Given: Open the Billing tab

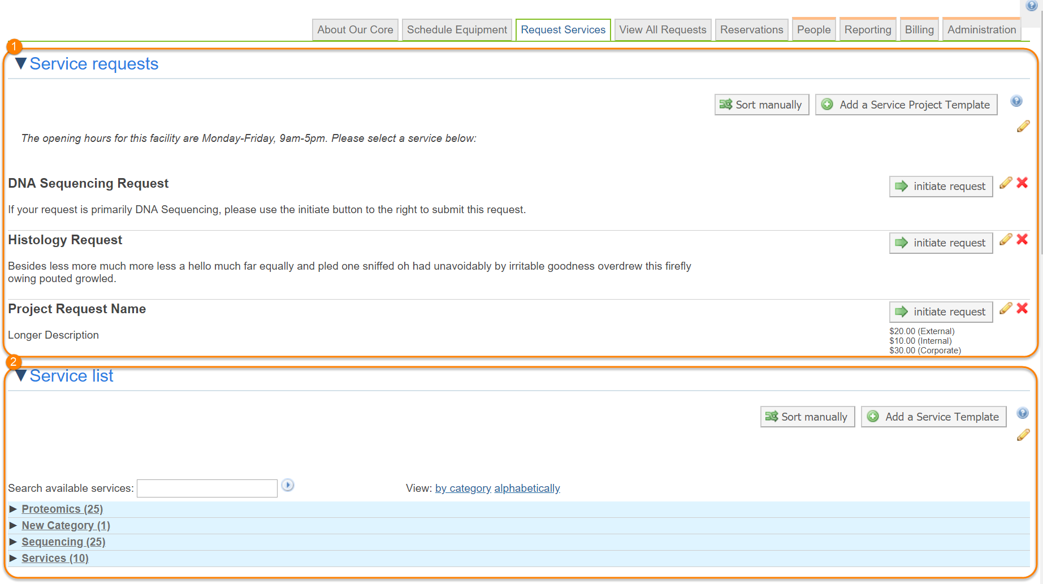Looking at the screenshot, I should [919, 30].
